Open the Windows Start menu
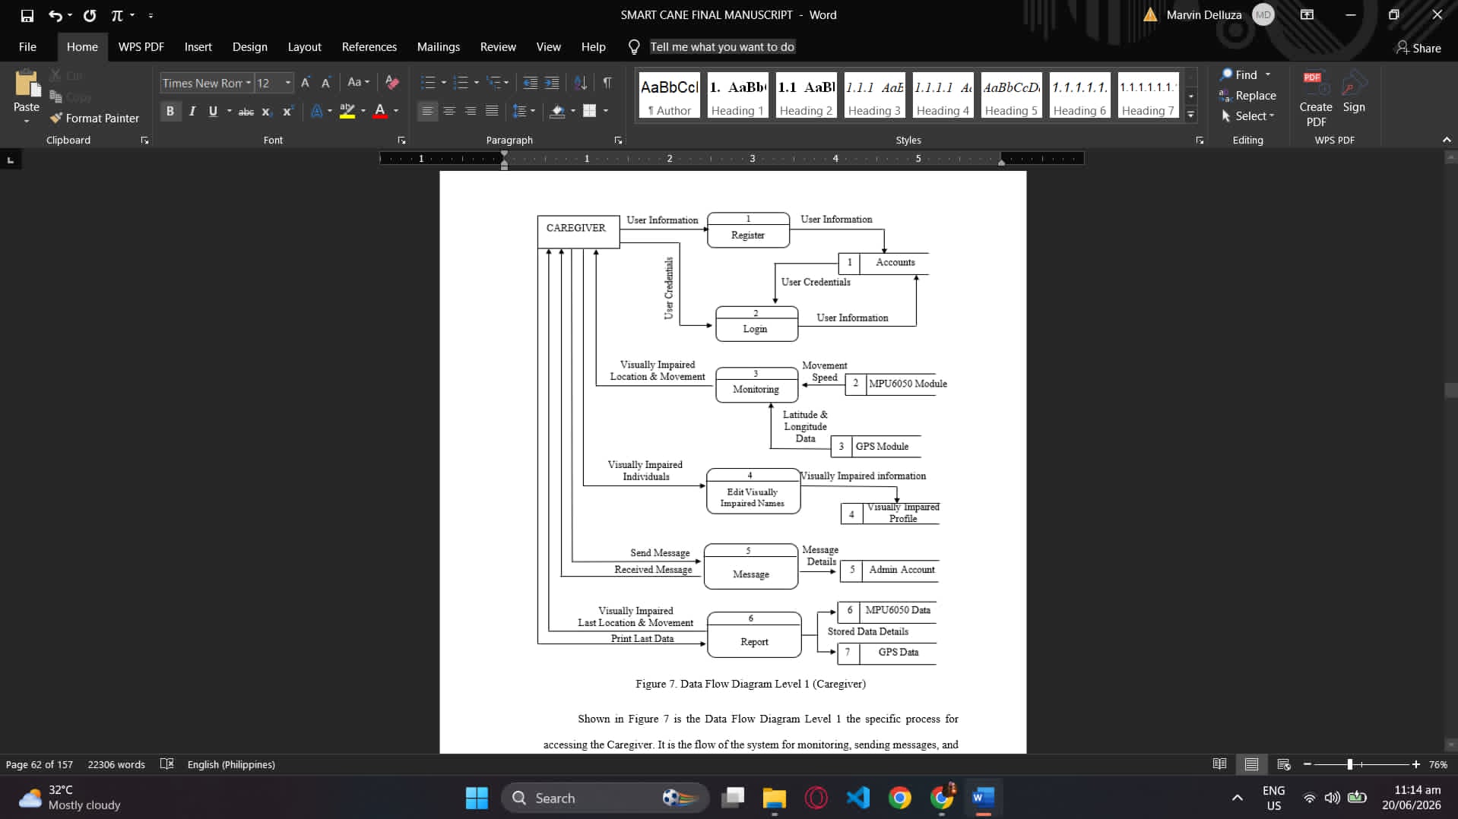 click(477, 798)
